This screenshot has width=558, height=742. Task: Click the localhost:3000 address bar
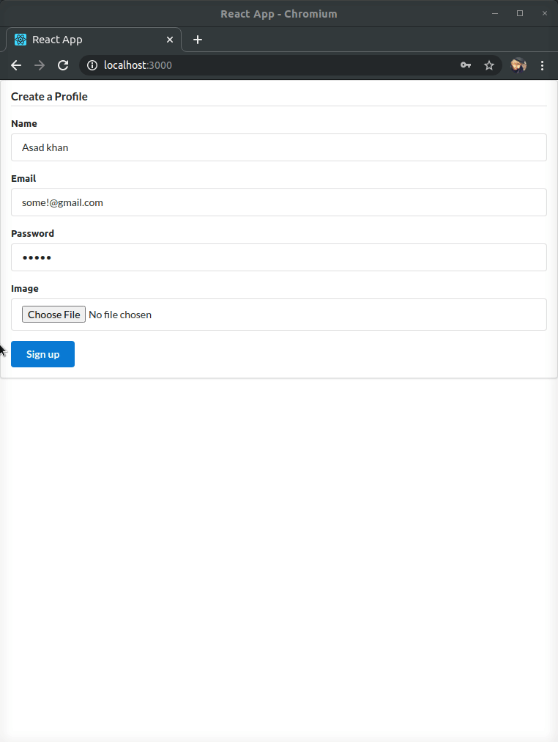tap(274, 65)
